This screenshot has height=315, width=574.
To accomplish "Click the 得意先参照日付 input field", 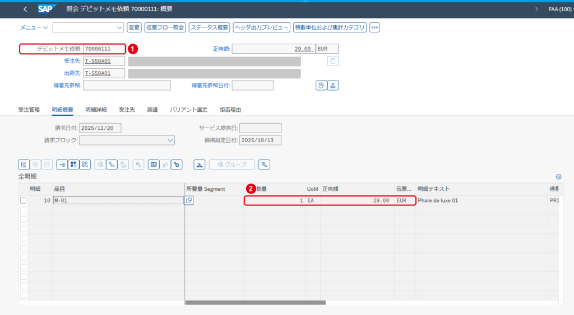I will 253,86.
